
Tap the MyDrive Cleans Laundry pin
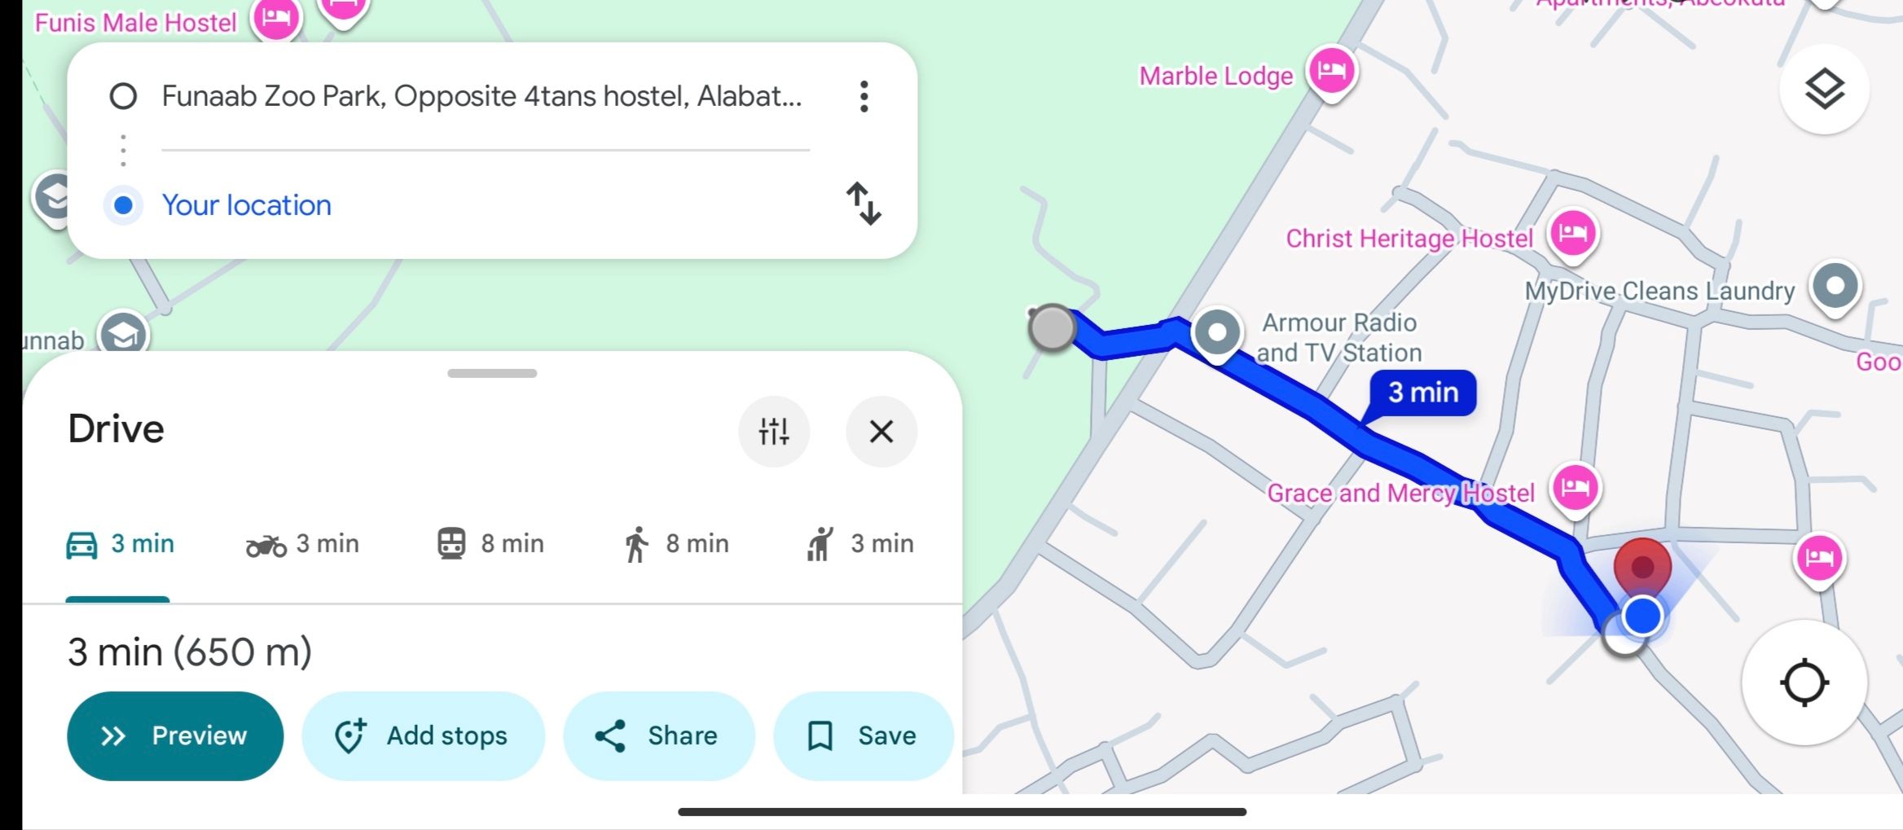[1835, 287]
